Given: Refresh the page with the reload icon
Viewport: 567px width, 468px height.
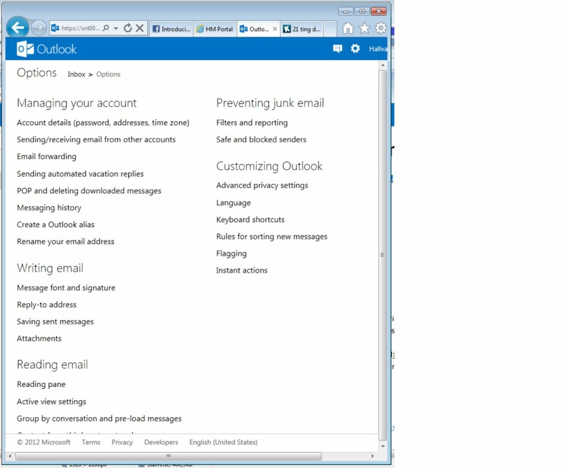Looking at the screenshot, I should coord(128,28).
